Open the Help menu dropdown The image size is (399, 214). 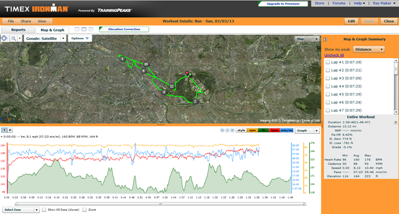click(359, 3)
